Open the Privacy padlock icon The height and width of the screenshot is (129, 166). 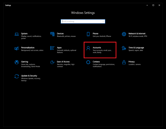(x=124, y=62)
